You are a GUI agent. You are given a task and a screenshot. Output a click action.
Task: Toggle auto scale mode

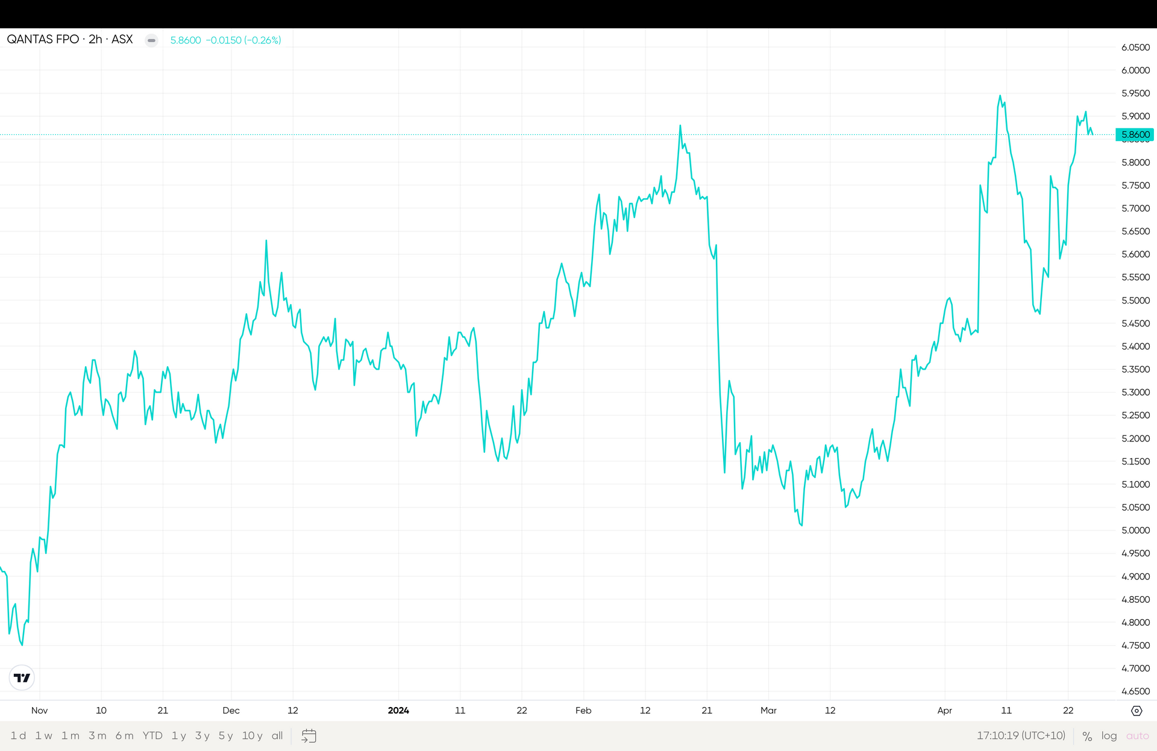1137,736
